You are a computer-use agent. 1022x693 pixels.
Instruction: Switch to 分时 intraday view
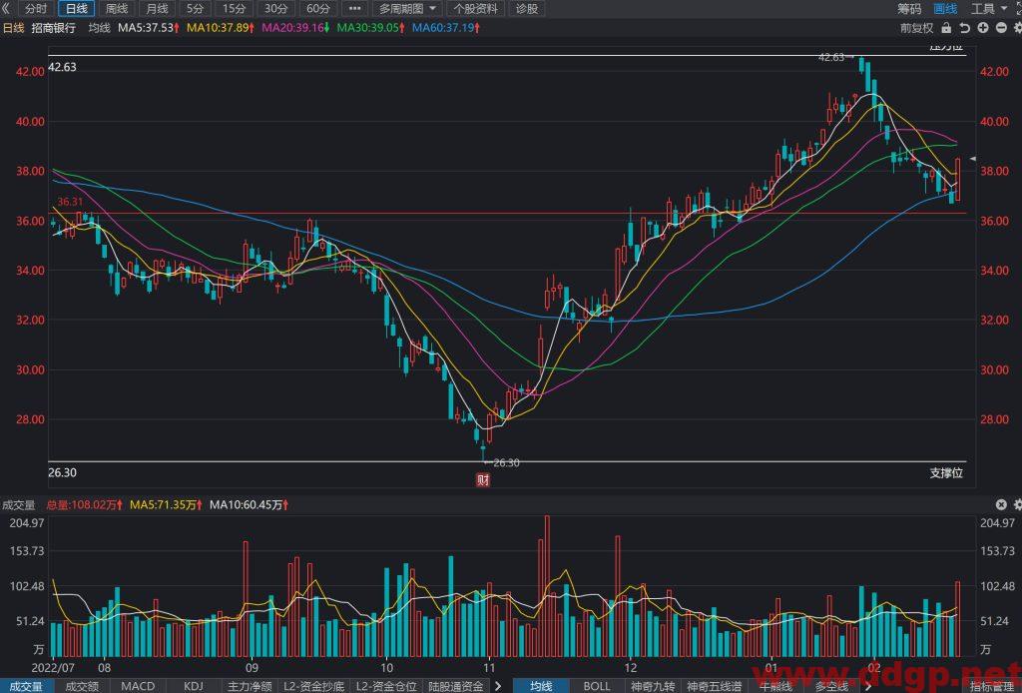pyautogui.click(x=35, y=8)
